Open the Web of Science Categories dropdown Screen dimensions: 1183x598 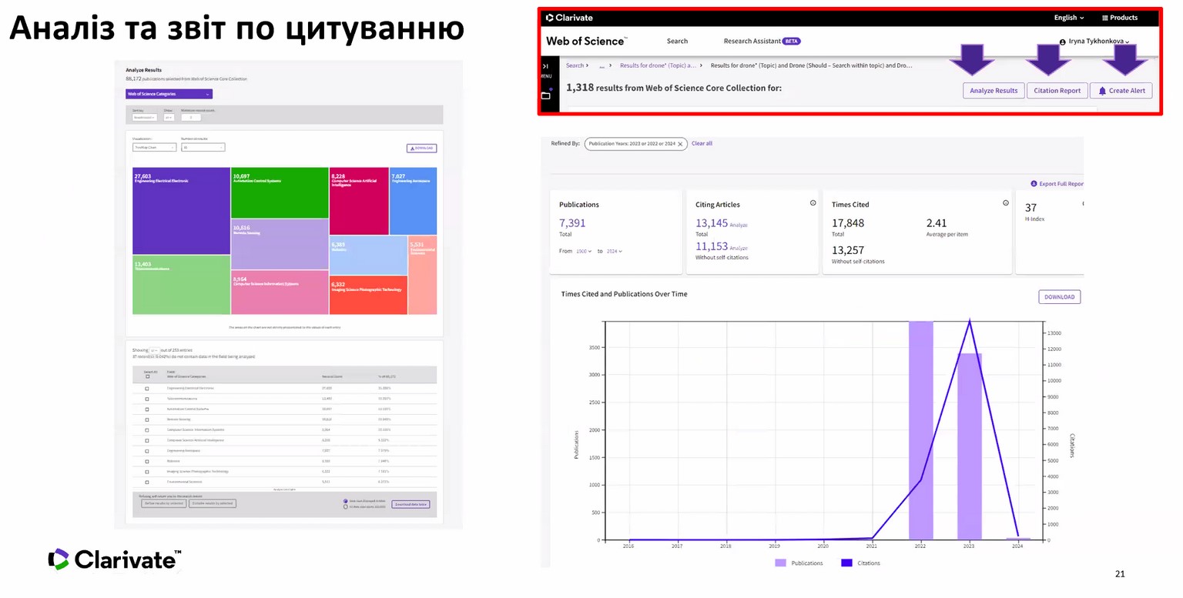pyautogui.click(x=169, y=94)
